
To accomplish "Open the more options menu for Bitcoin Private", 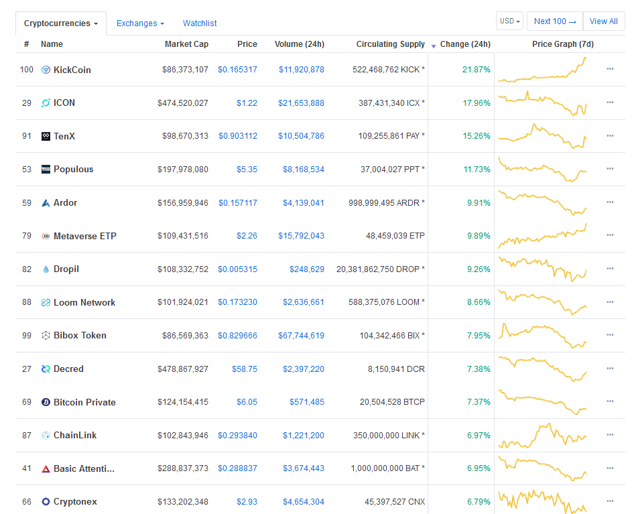I will coord(610,401).
